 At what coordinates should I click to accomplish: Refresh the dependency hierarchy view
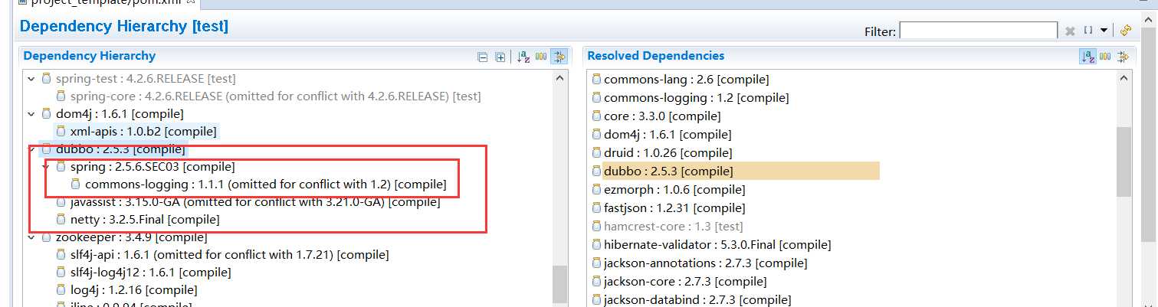click(1125, 31)
